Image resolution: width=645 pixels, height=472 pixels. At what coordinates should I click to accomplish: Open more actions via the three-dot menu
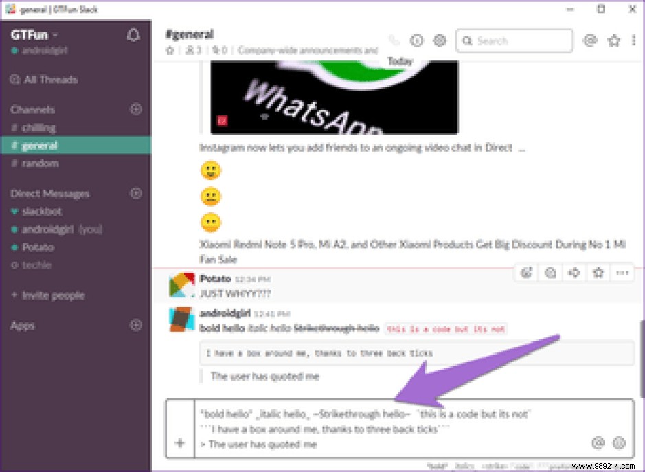point(633,41)
